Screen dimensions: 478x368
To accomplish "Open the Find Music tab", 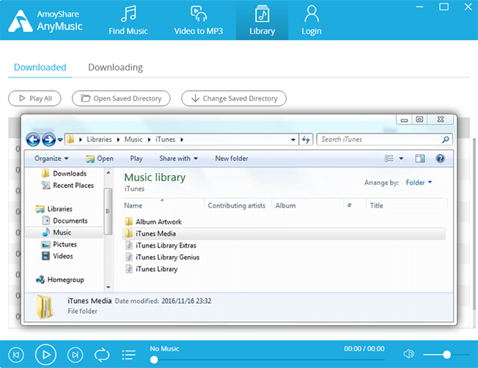I will 128,20.
